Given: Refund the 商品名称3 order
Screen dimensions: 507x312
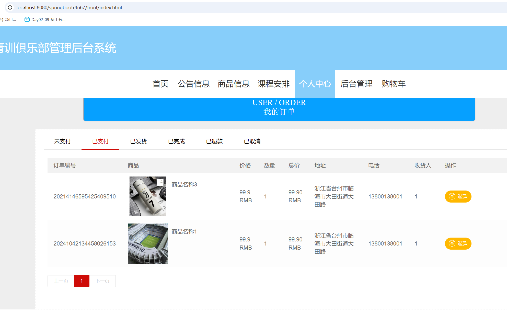Looking at the screenshot, I should [x=458, y=196].
